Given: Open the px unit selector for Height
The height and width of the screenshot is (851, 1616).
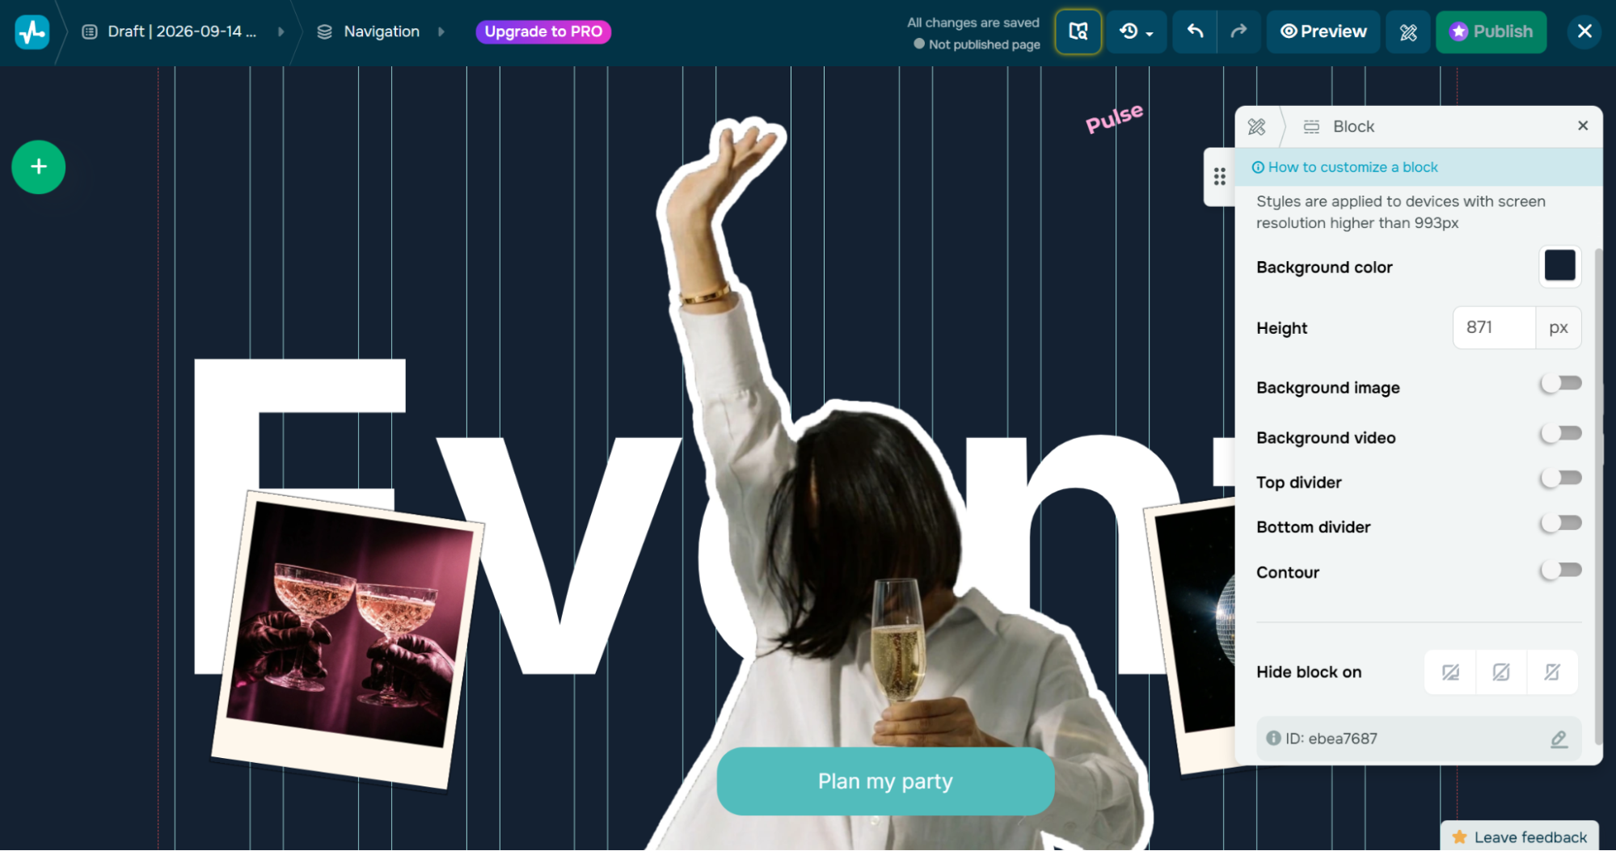Looking at the screenshot, I should (x=1559, y=327).
